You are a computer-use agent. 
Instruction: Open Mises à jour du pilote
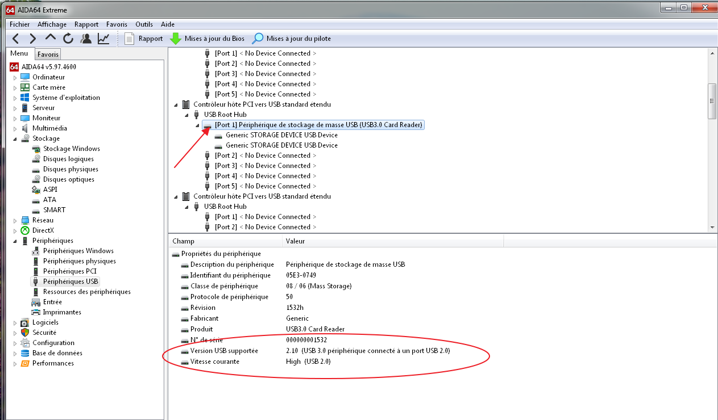pos(292,39)
